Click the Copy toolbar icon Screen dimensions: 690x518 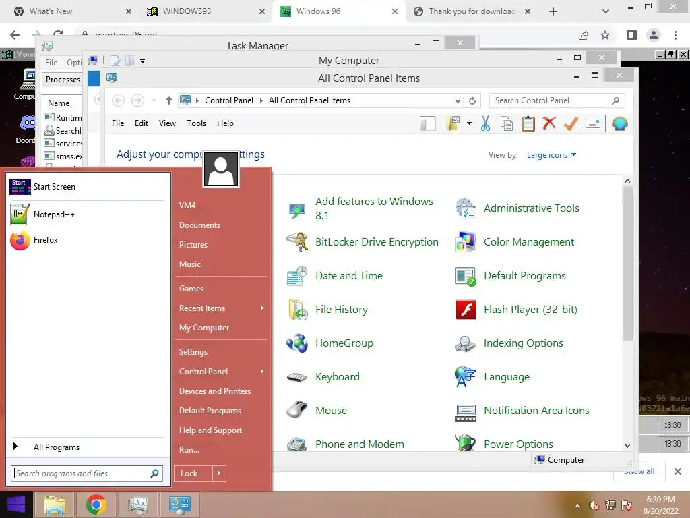[507, 124]
